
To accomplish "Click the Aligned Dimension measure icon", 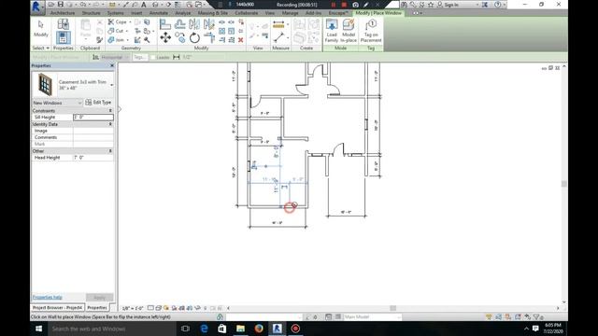I will pyautogui.click(x=278, y=25).
